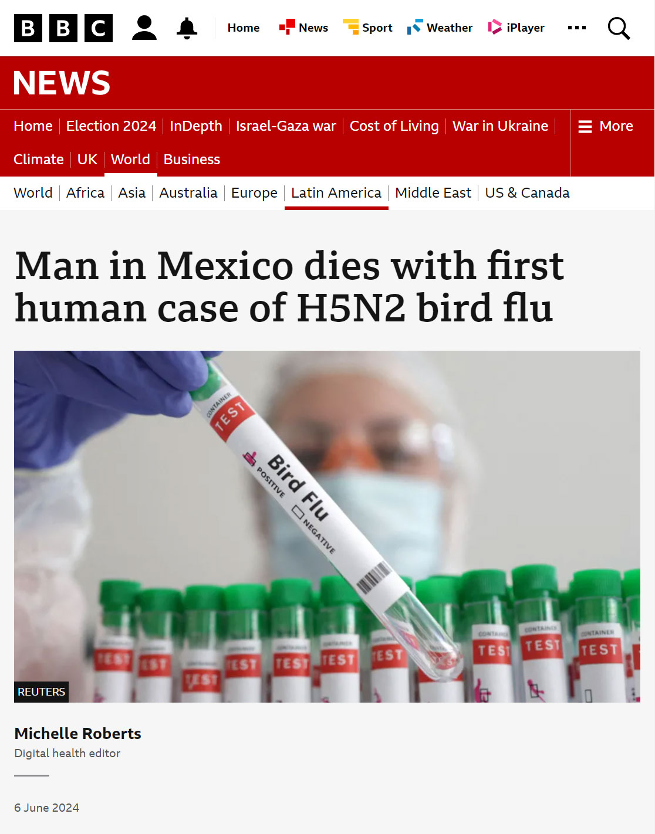This screenshot has height=834, width=655.
Task: Open the Israel-Gaza war section
Action: click(x=286, y=126)
